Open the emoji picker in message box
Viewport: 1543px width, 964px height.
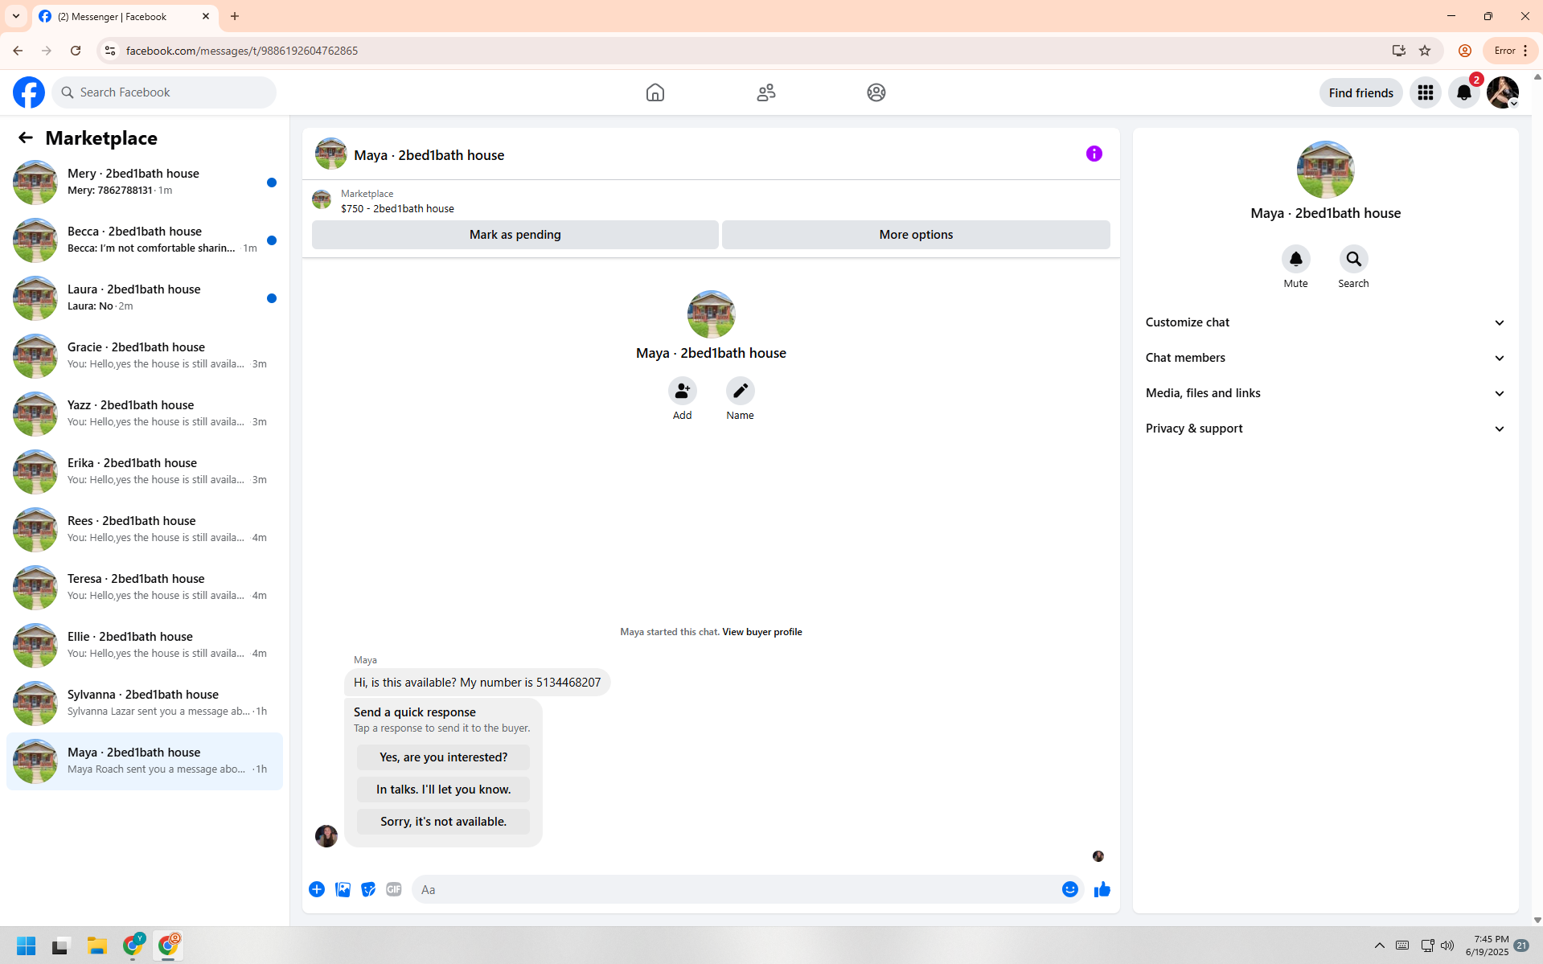tap(1069, 889)
